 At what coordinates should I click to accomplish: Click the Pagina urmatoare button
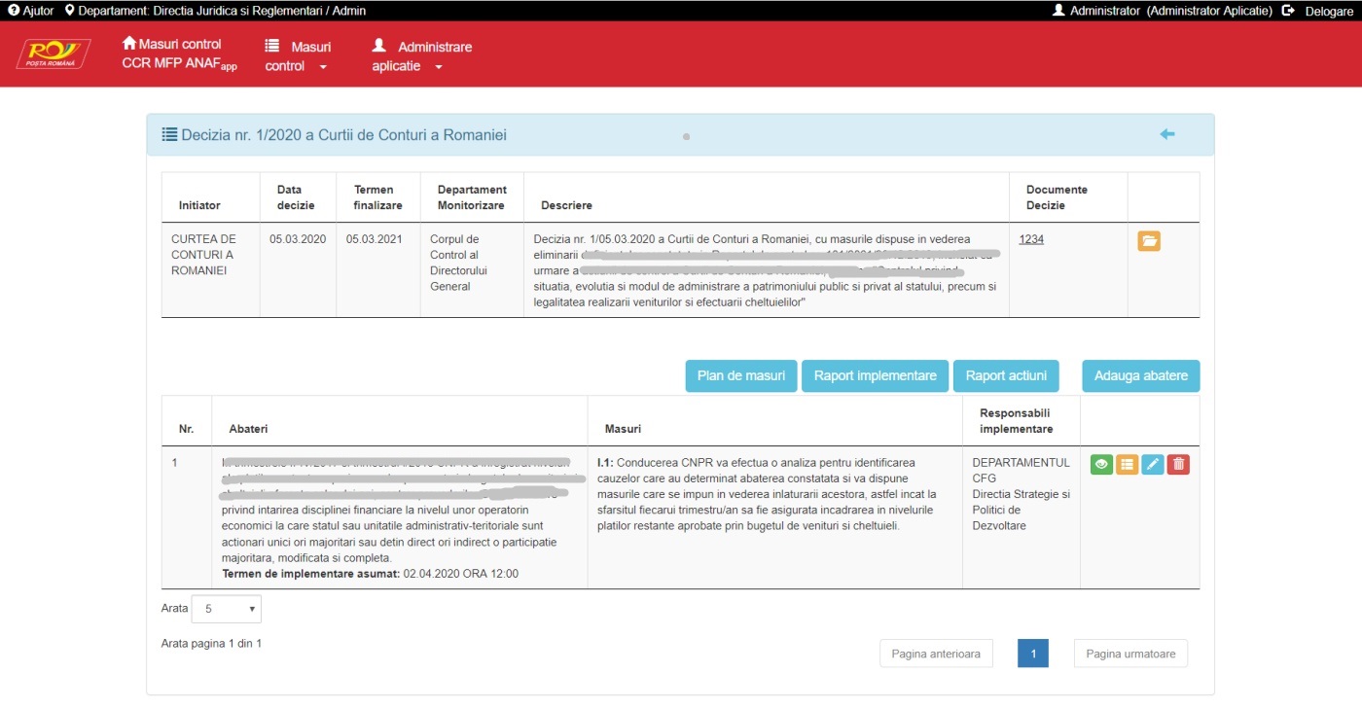pos(1130,654)
